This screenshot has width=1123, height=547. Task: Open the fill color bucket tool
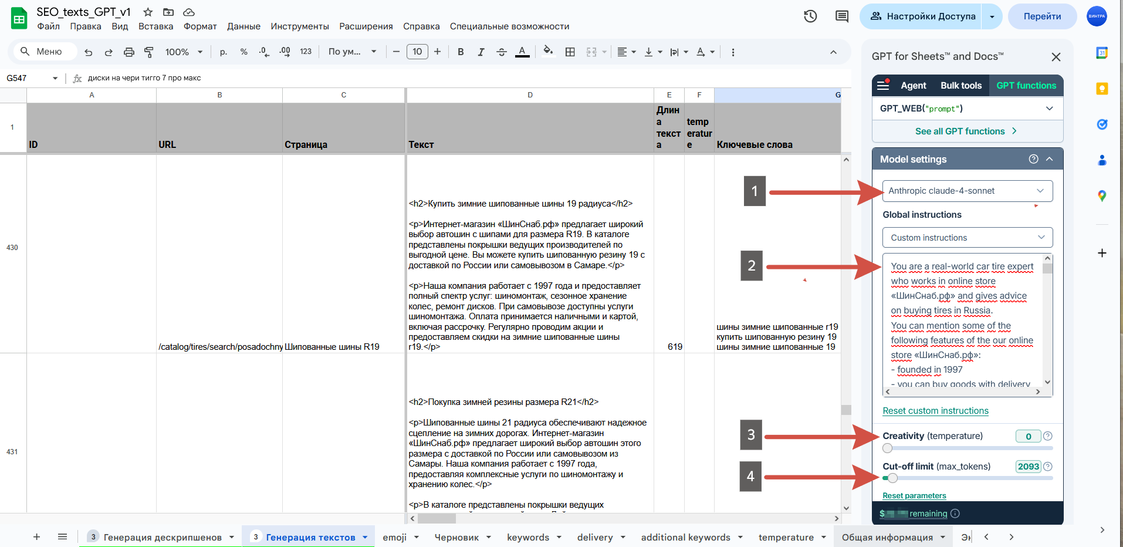click(x=548, y=52)
